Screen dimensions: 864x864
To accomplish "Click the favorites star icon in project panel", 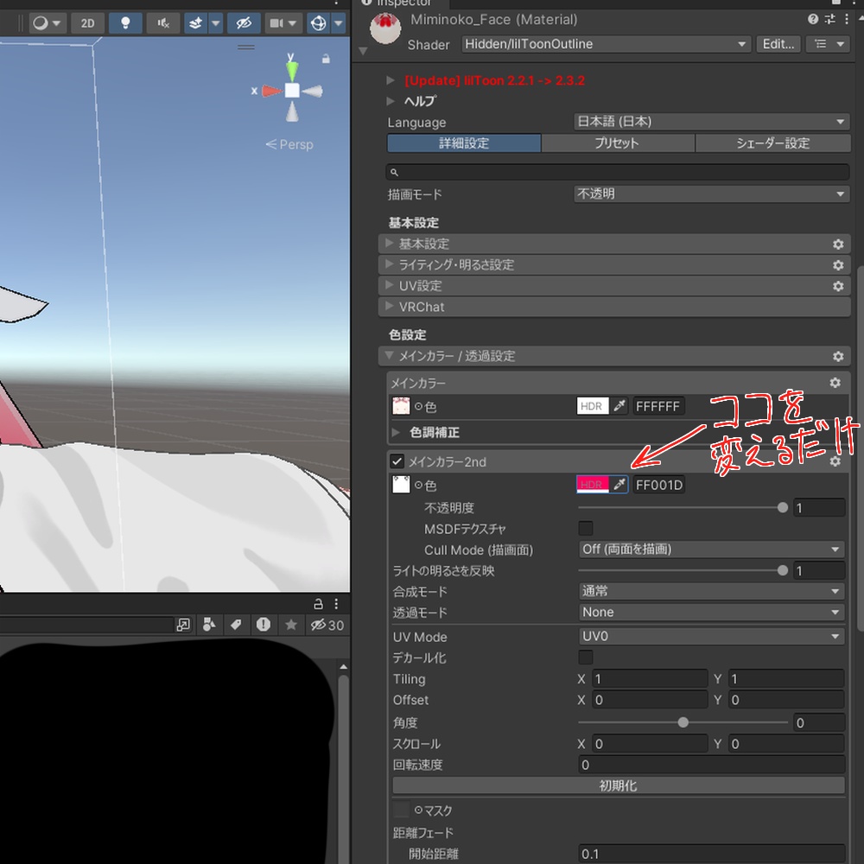I will 291,625.
